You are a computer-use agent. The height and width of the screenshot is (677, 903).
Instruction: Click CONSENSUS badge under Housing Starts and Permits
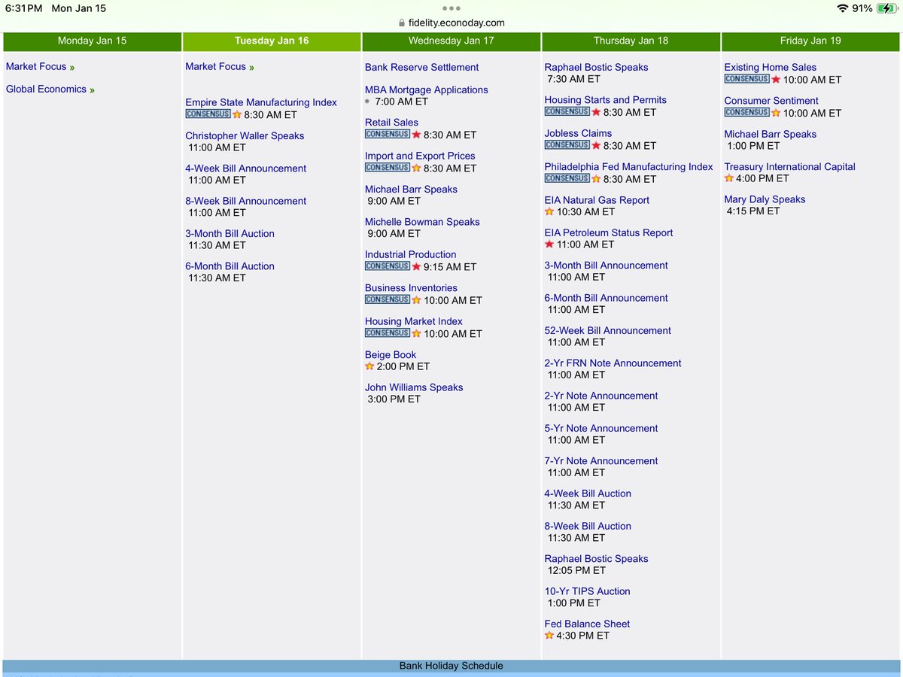567,111
